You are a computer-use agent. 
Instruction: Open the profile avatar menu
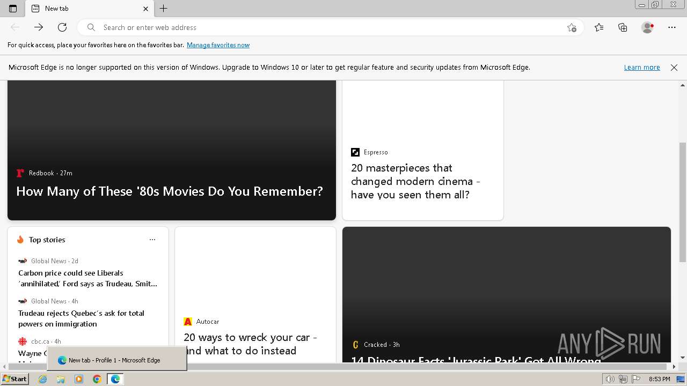[x=648, y=27]
